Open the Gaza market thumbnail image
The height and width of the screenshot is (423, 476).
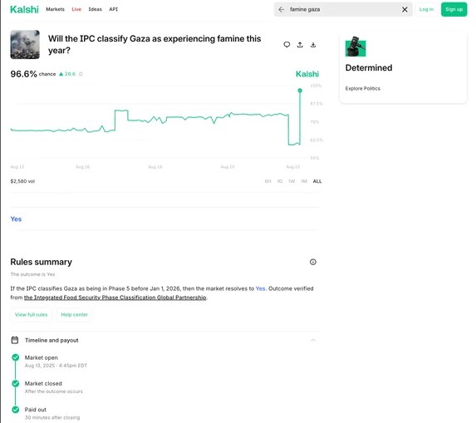pos(25,44)
